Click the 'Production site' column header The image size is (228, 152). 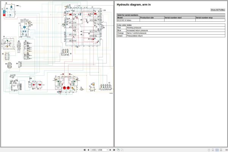point(152,17)
